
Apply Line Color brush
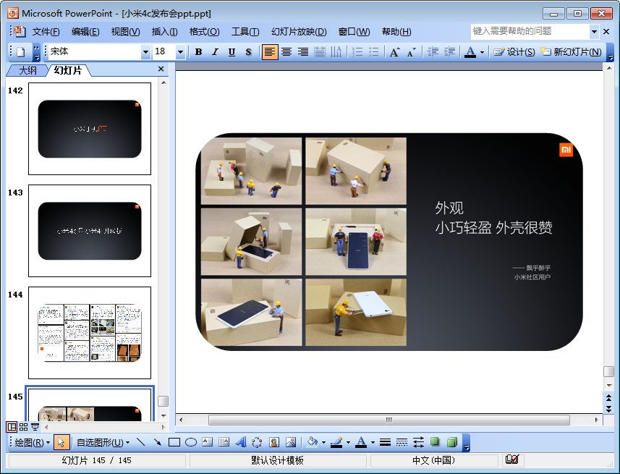tap(336, 442)
